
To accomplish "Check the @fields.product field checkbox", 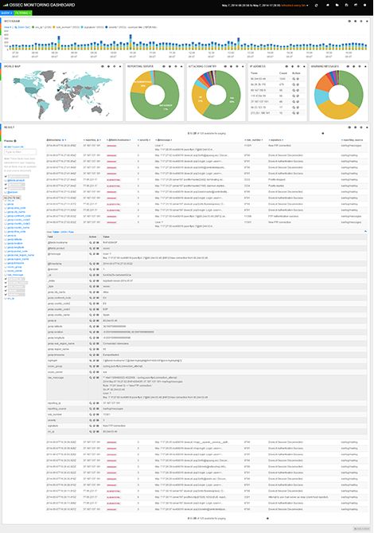I will coord(6,180).
